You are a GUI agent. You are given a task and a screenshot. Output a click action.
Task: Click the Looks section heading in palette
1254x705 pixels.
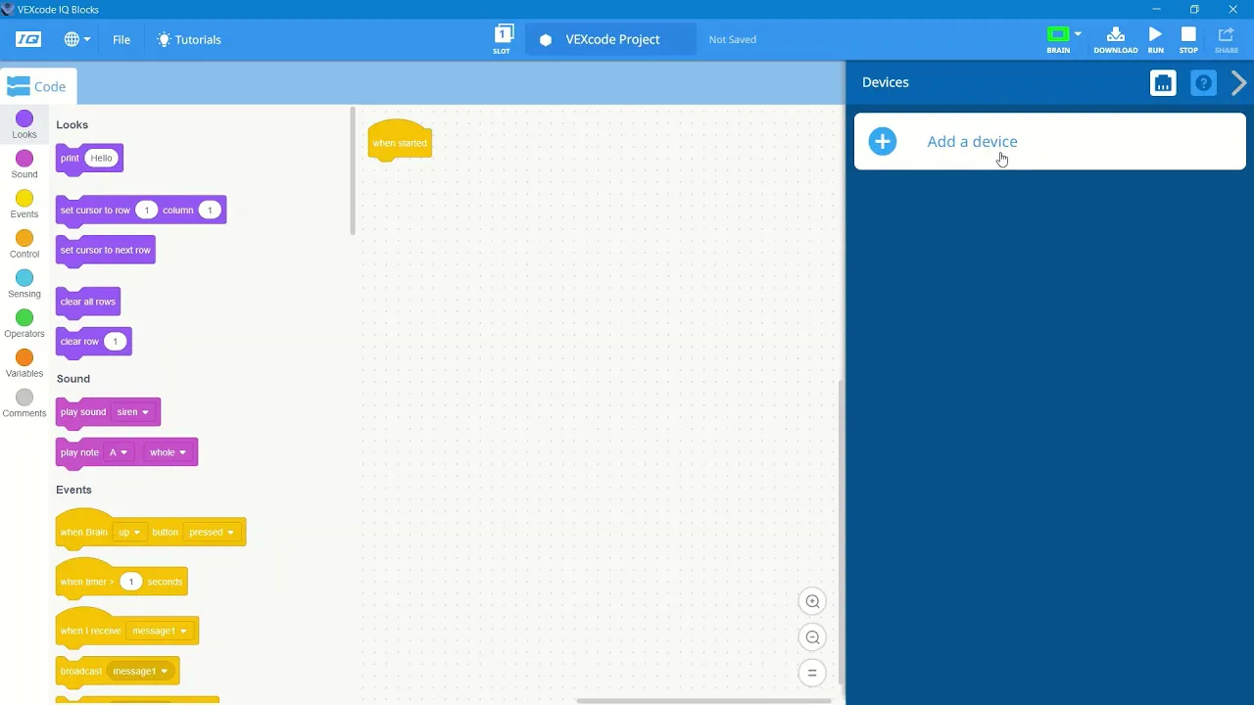pos(72,125)
